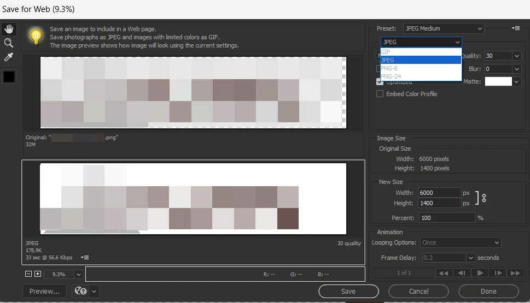Screen dimensions: 530x303
Task: Select the Zoom tool
Action: point(9,43)
